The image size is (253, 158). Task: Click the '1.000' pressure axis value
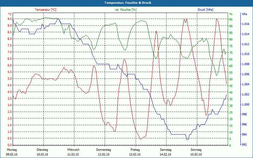coord(246,105)
